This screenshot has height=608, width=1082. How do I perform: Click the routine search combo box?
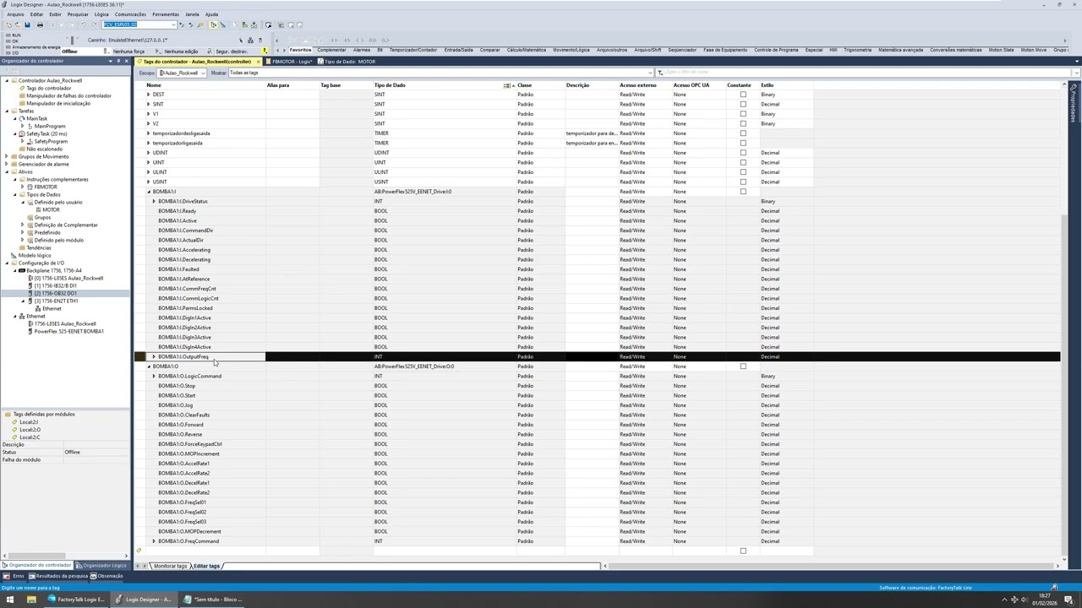pyautogui.click(x=139, y=24)
